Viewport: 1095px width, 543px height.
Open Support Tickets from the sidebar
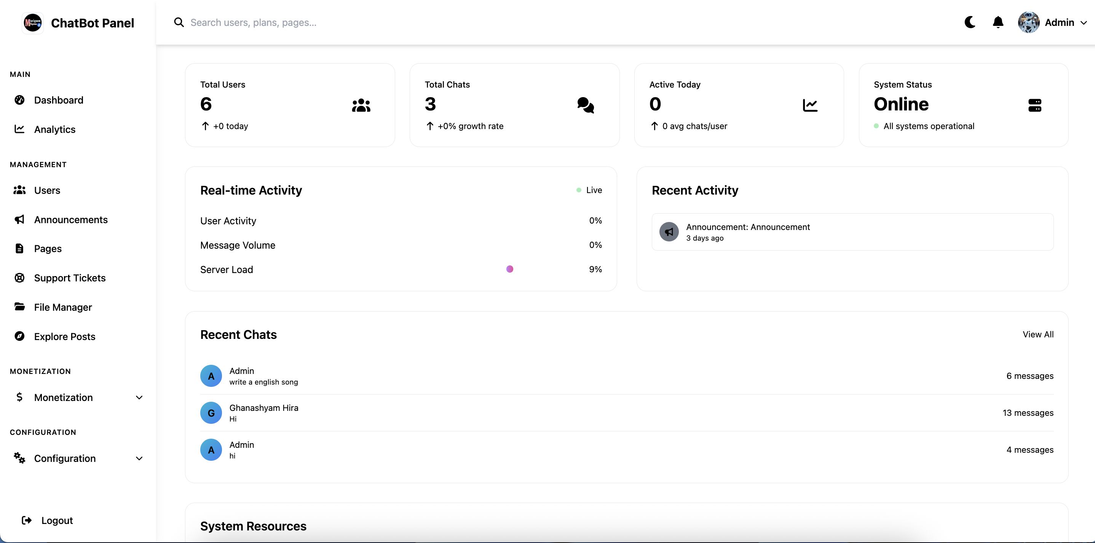[69, 278]
